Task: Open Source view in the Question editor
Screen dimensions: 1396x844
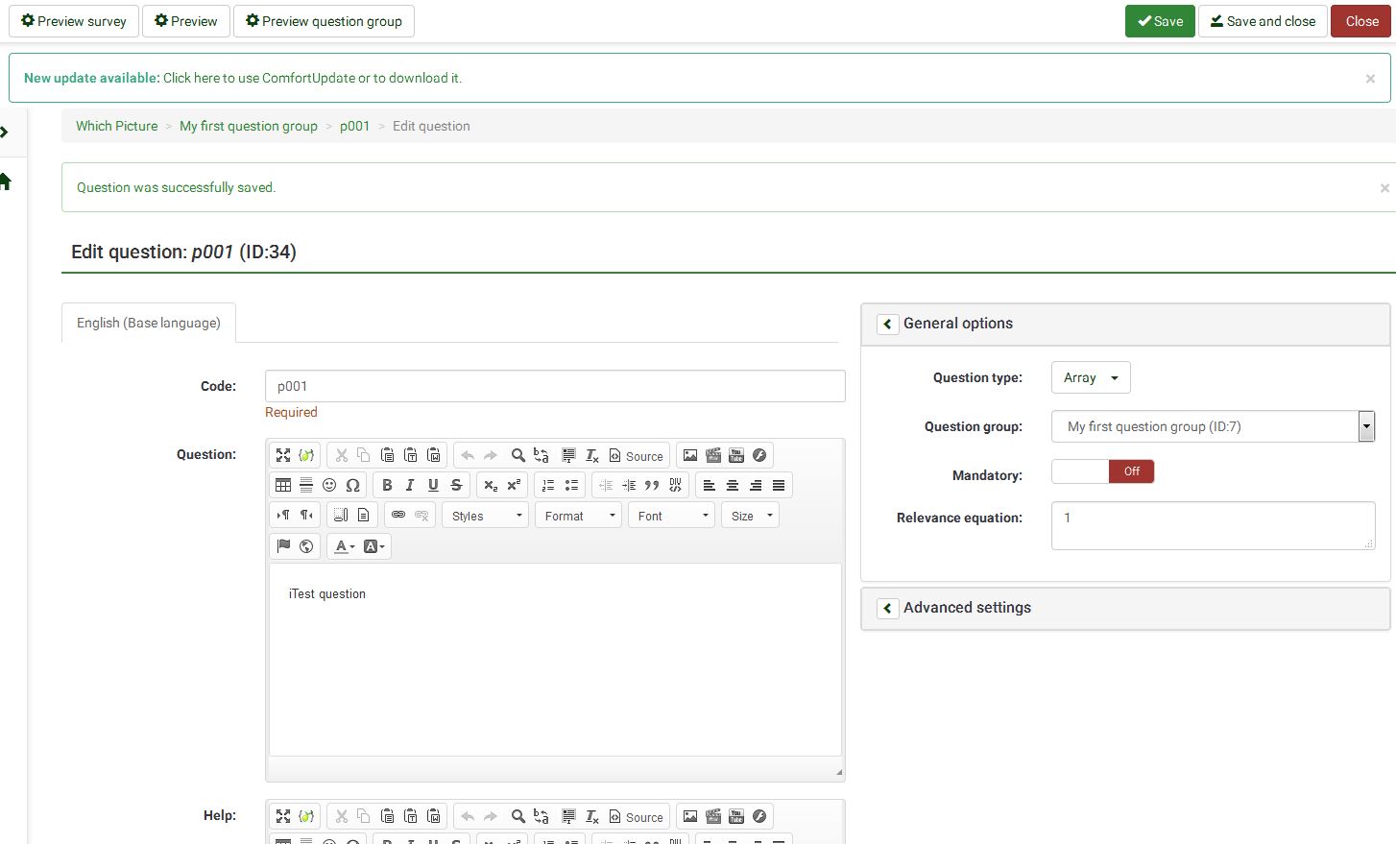Action: (x=637, y=455)
